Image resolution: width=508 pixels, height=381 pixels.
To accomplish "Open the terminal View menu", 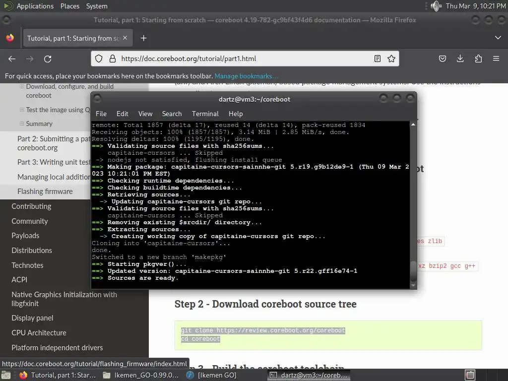I will click(x=145, y=114).
